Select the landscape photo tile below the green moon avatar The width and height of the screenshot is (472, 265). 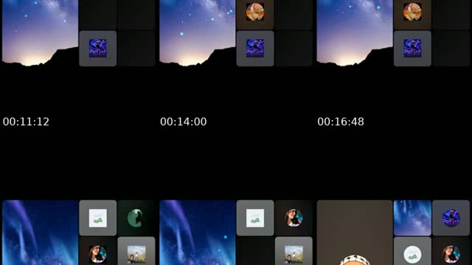point(136,251)
